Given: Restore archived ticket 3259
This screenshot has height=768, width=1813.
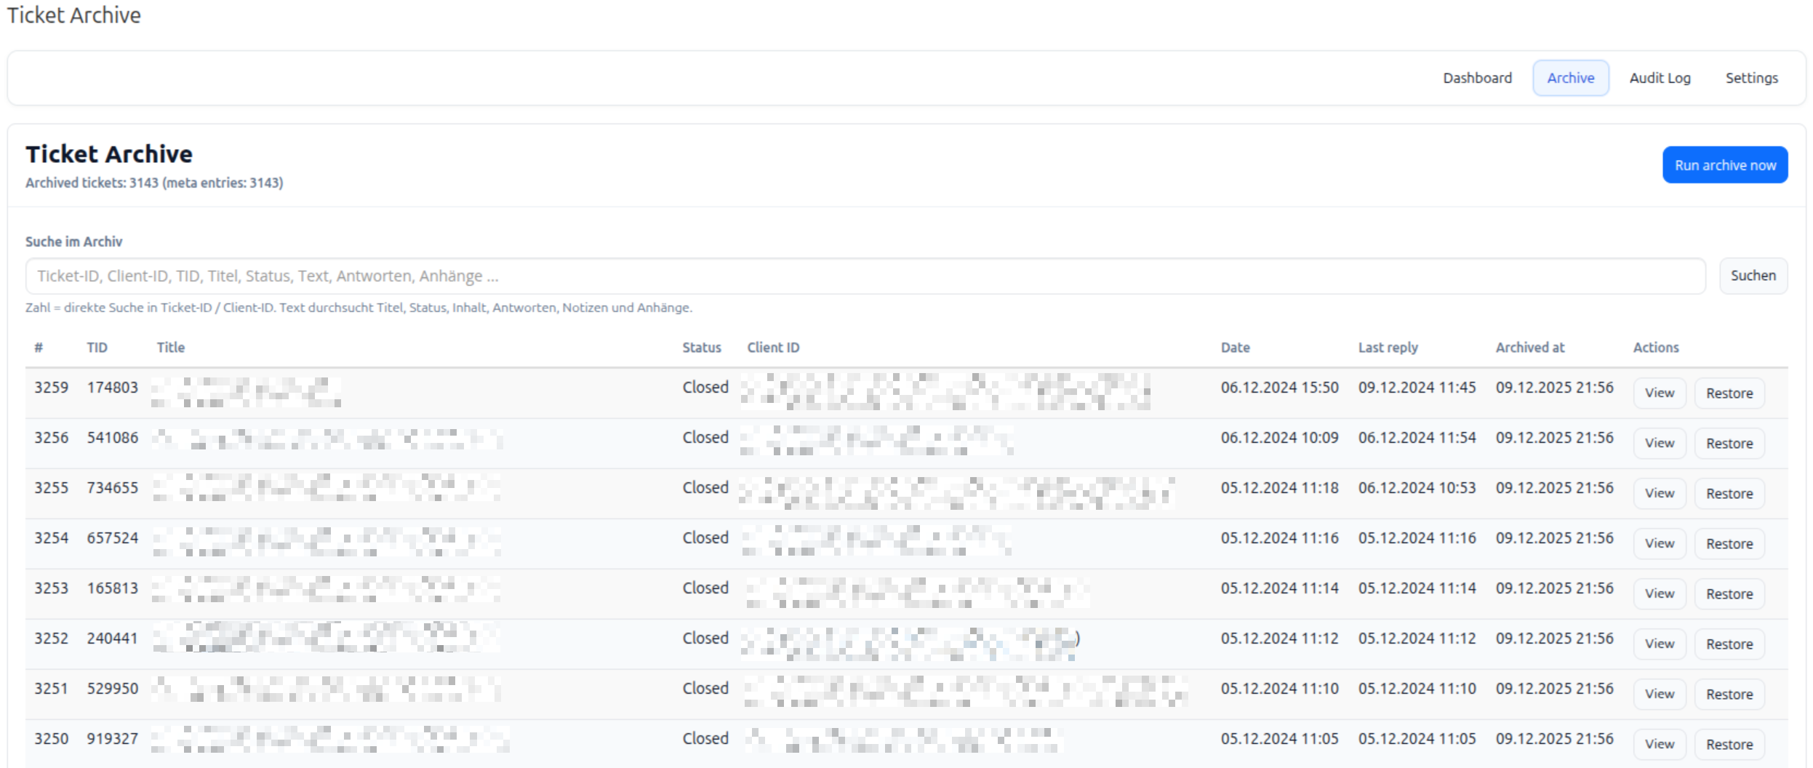Looking at the screenshot, I should tap(1729, 393).
